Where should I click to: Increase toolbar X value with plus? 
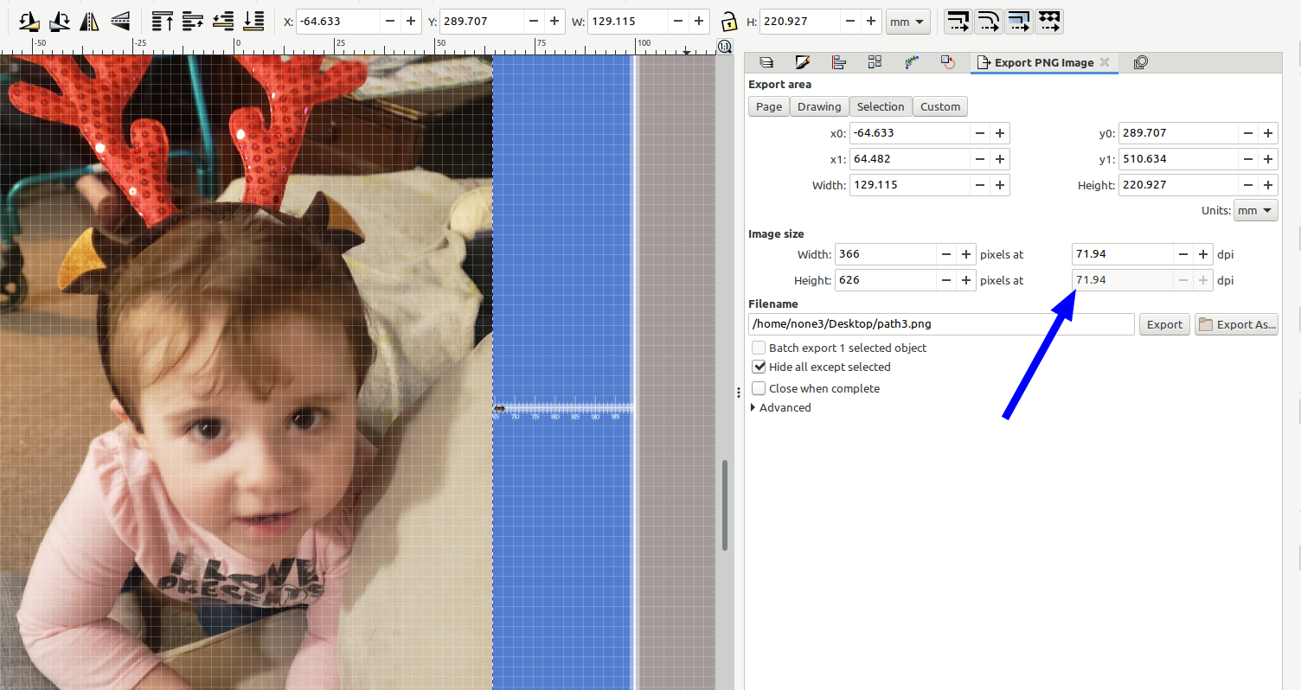(410, 22)
